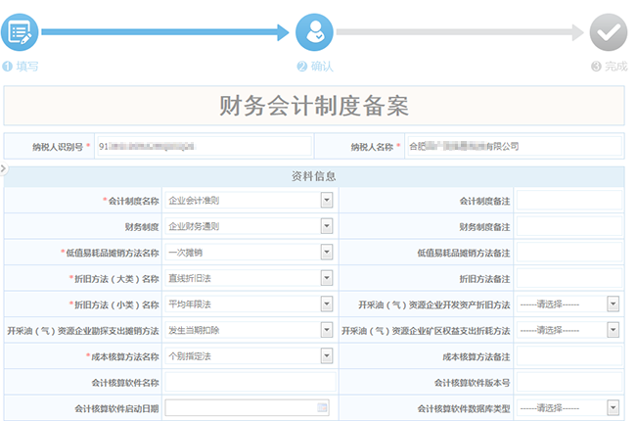Click the 折旧方法备注 input field
This screenshot has width=636, height=421.
[568, 278]
